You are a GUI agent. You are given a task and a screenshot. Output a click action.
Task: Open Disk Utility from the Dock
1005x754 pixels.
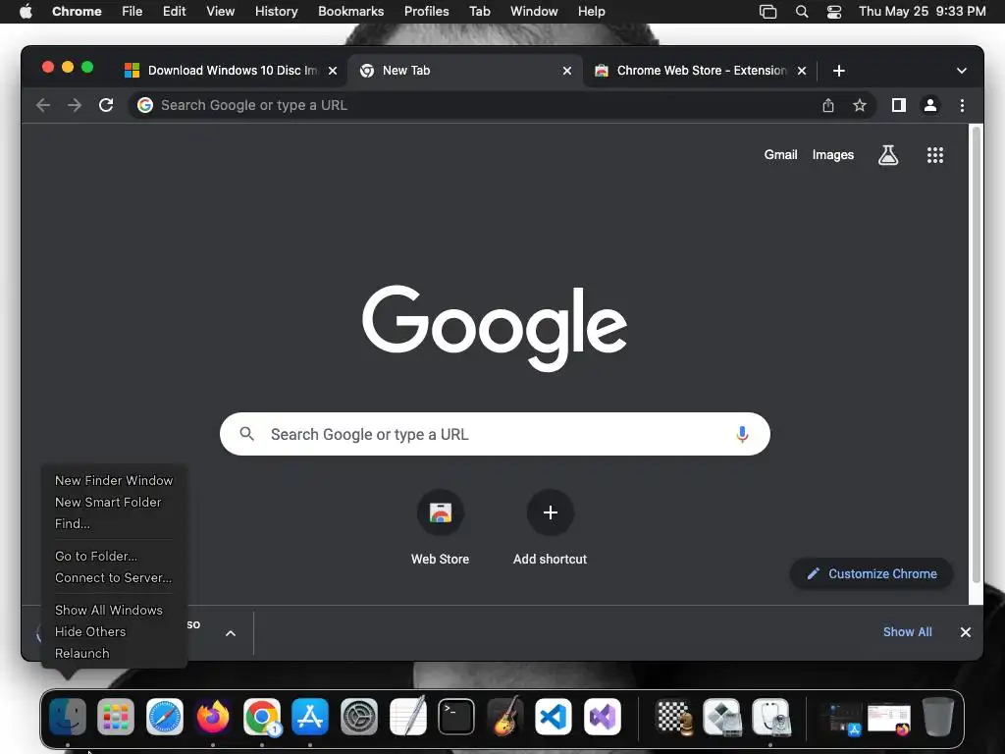(771, 716)
